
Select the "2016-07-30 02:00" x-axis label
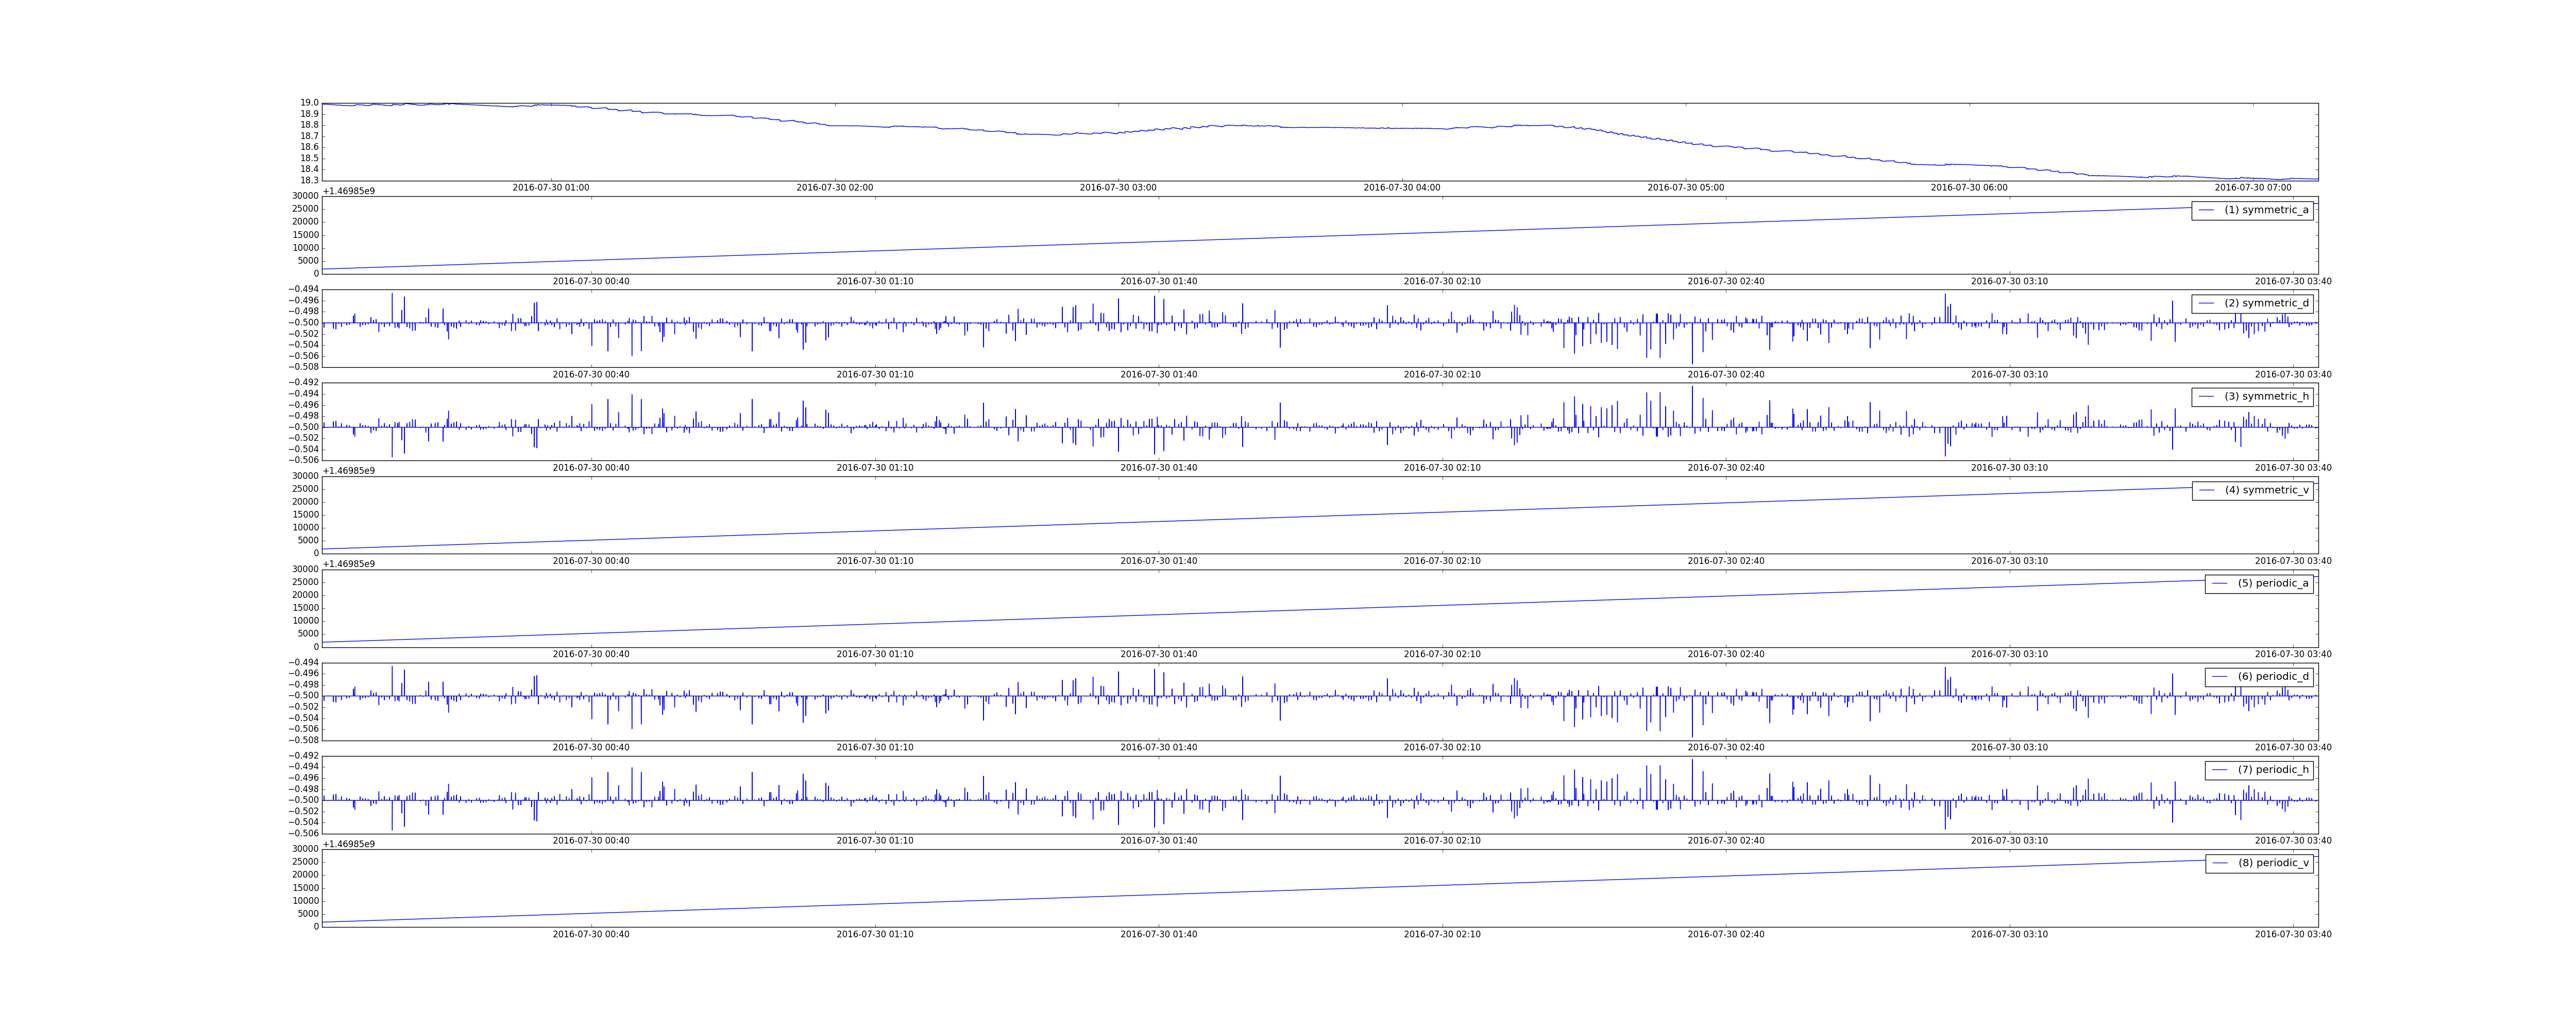click(834, 188)
